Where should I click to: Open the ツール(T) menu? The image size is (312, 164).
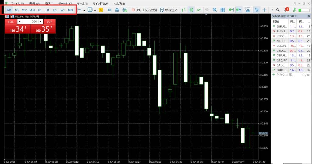coord(82,4)
